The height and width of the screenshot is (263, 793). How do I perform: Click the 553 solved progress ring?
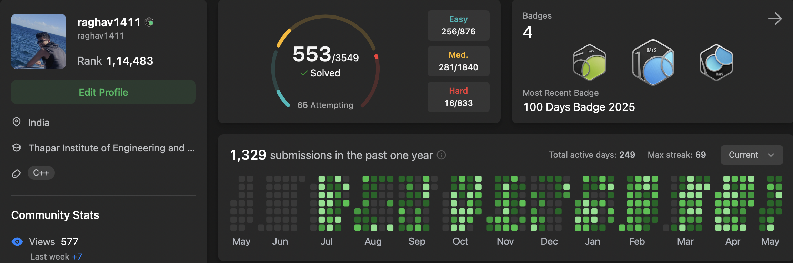[x=325, y=62]
